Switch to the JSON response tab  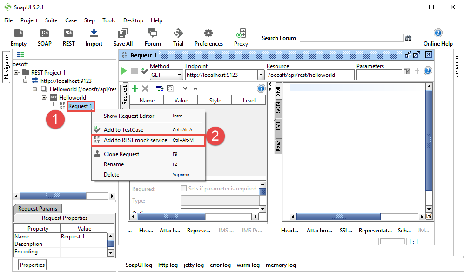[278, 109]
